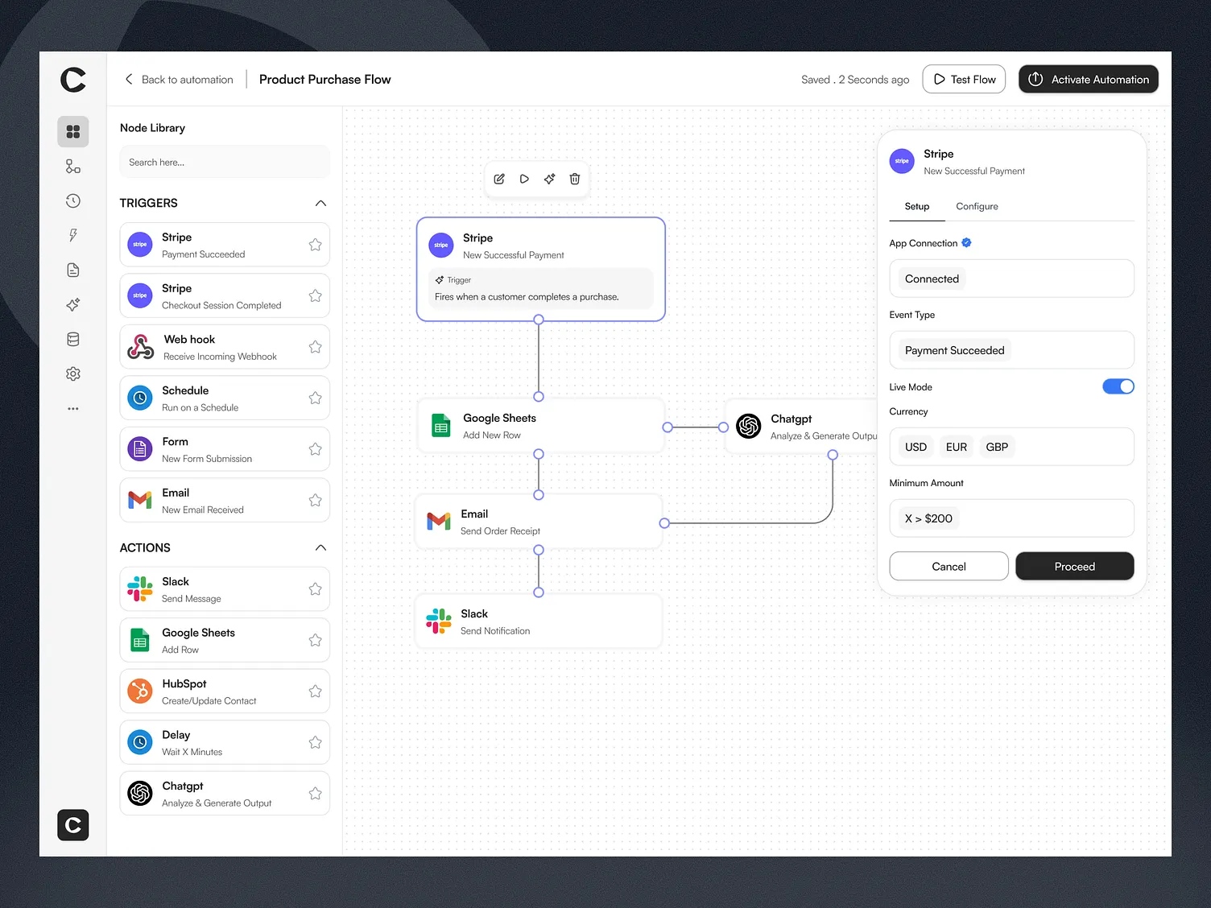Open the lightning bolt icon in sidebar
The width and height of the screenshot is (1211, 908).
(x=73, y=235)
